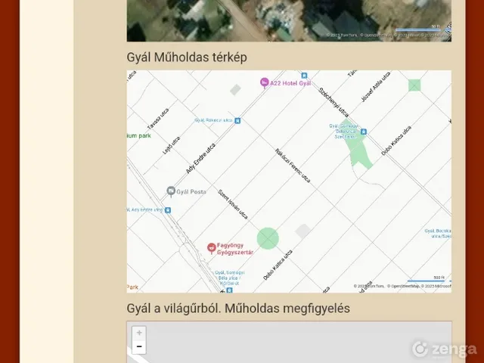Click the green circular park on the map
Image resolution: width=484 pixels, height=363 pixels.
click(x=268, y=238)
